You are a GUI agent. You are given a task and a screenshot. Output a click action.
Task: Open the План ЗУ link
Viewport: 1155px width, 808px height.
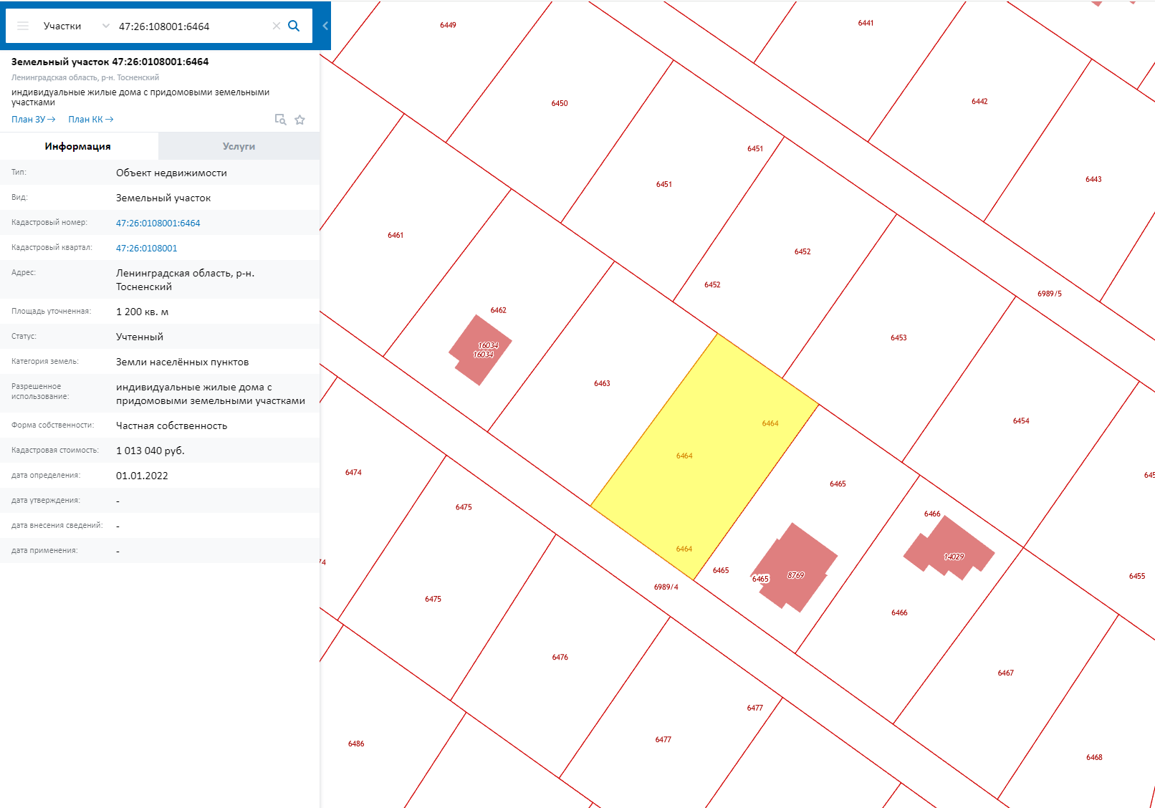pyautogui.click(x=33, y=120)
